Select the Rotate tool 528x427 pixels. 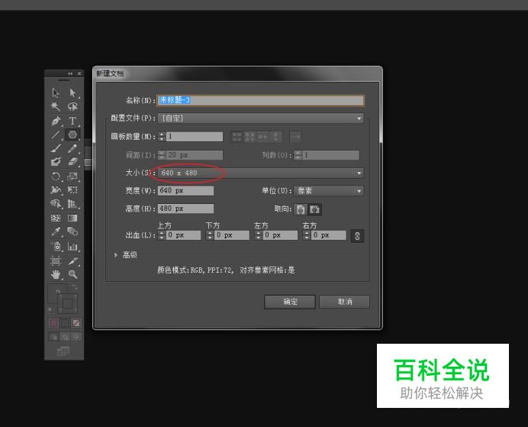[x=56, y=176]
